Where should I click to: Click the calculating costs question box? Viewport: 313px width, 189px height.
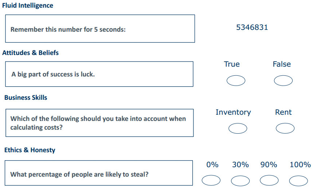pyautogui.click(x=99, y=123)
